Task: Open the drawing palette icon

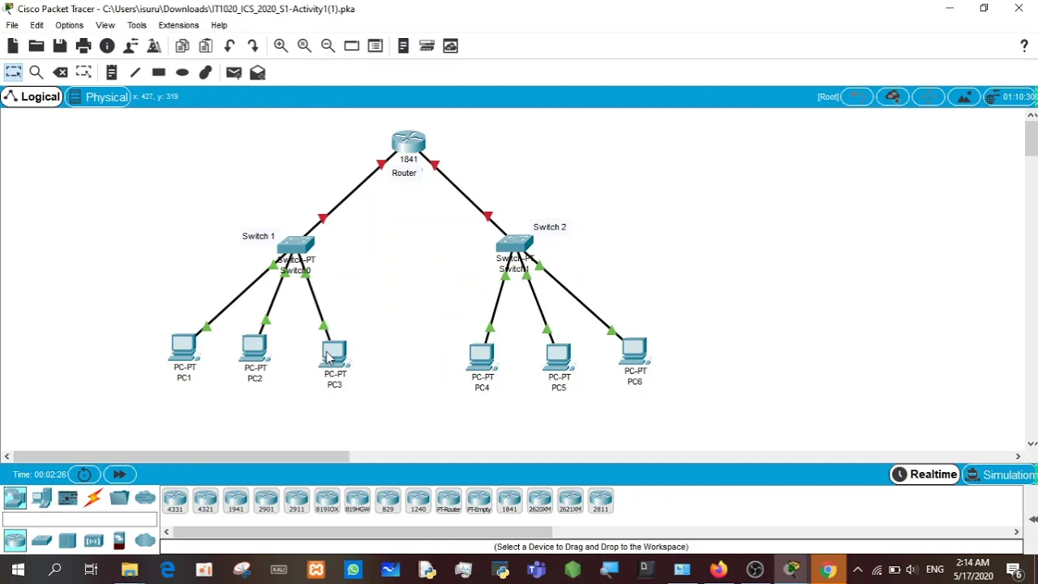Action: [351, 46]
